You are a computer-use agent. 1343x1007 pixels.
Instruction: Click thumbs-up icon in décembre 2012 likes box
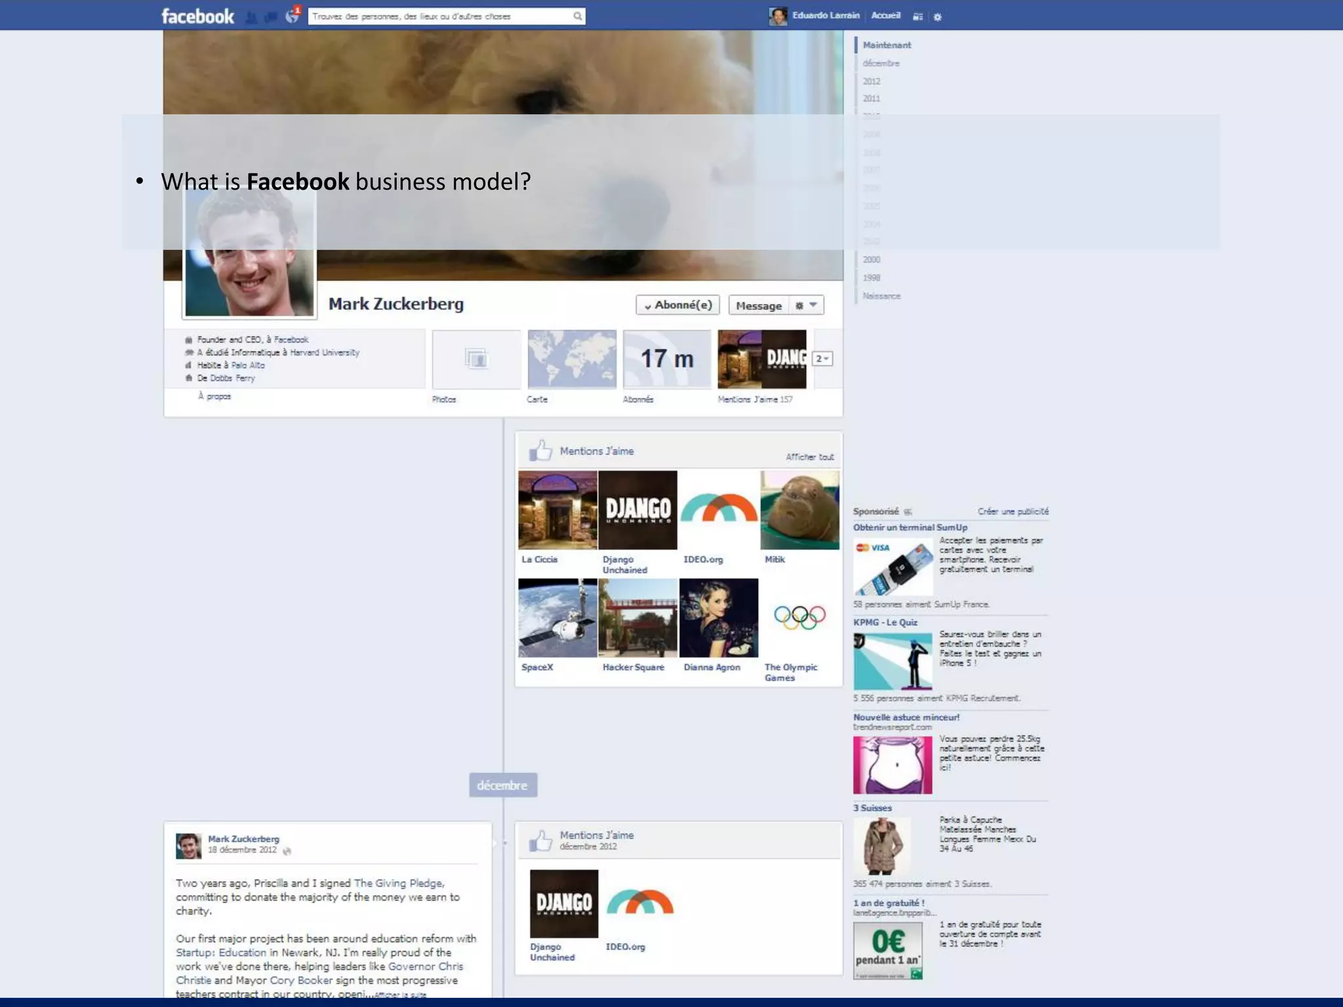click(x=541, y=840)
